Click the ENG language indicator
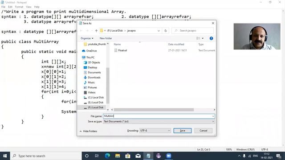Image resolution: width=285 pixels, height=160 pixels. [x=255, y=156]
